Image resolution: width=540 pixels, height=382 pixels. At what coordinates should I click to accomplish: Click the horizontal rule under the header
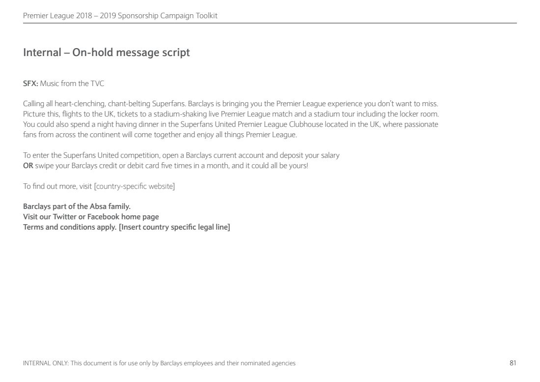coord(270,23)
